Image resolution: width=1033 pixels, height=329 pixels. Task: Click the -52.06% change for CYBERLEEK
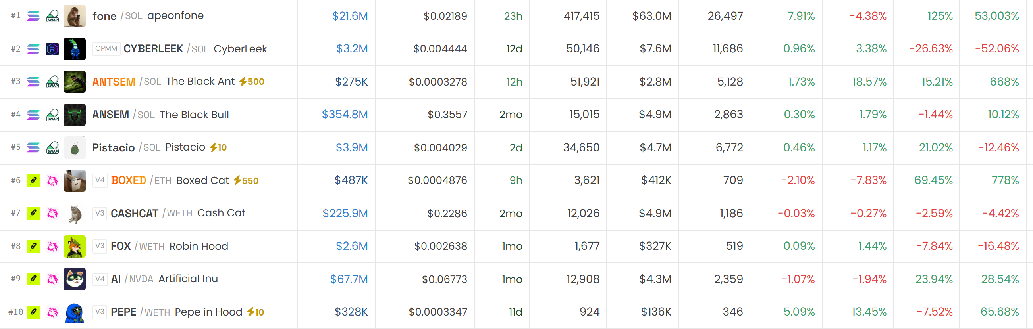pyautogui.click(x=997, y=49)
